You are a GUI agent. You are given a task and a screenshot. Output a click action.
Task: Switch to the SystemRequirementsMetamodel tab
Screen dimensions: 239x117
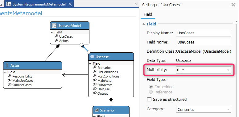39,4
